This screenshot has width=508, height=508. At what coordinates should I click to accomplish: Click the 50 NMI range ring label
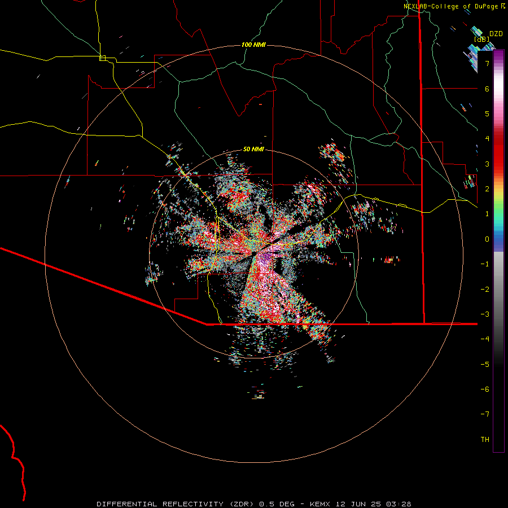click(253, 149)
